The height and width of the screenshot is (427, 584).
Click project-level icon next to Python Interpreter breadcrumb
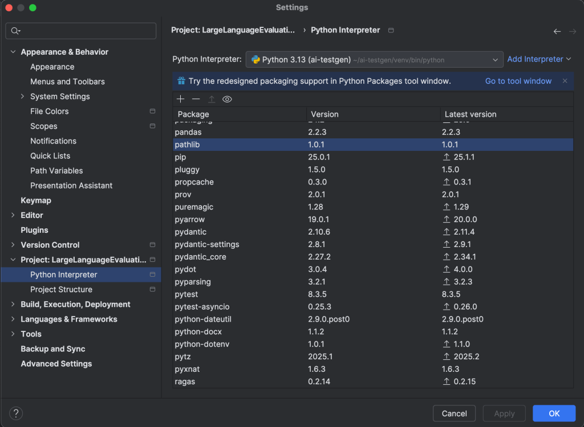pyautogui.click(x=391, y=30)
